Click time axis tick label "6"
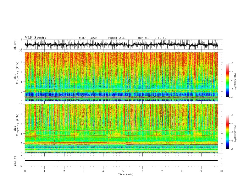Screen dimensions: 249x192 (142, 171)
